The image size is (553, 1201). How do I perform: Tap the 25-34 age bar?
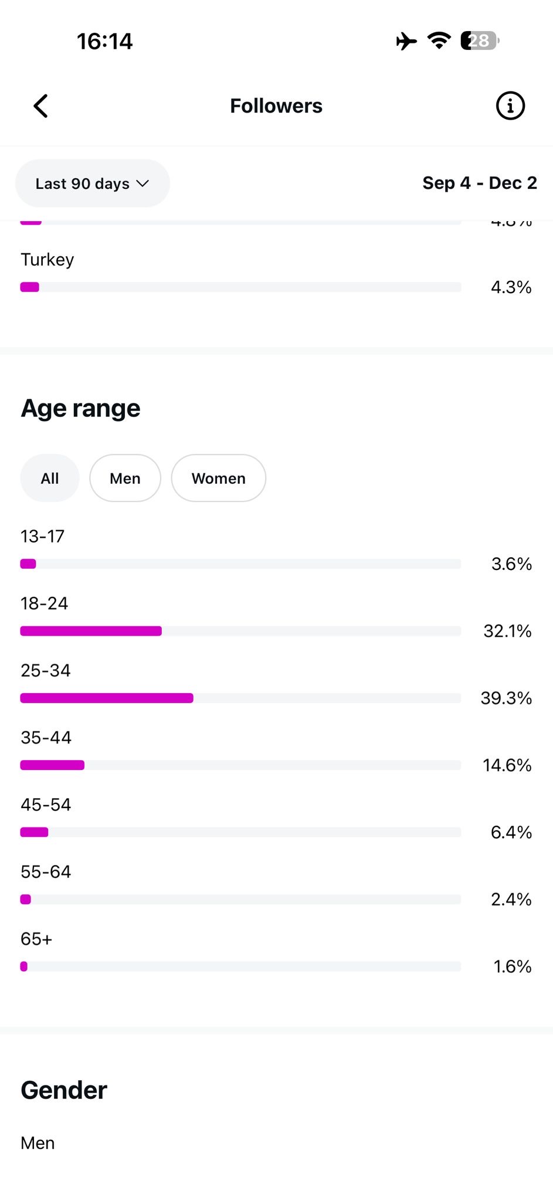[x=107, y=698]
